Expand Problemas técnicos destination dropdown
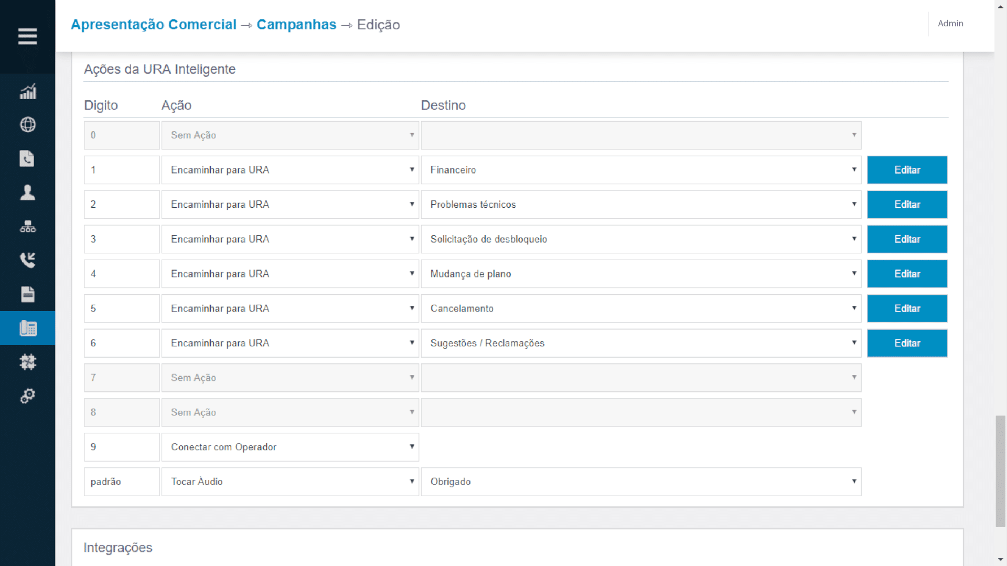Viewport: 1007px width, 566px height. point(641,205)
